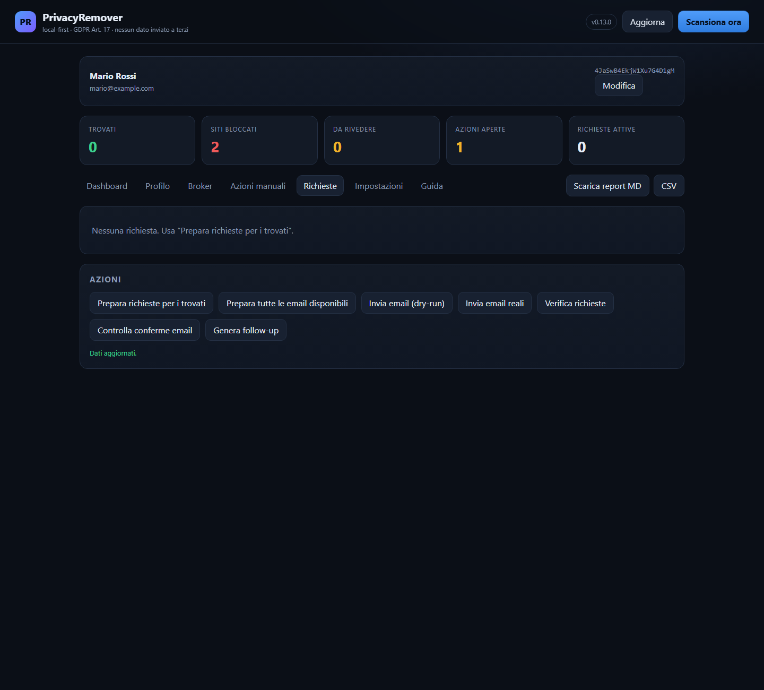
Task: Click the PrivacyRemover app title
Action: [82, 18]
